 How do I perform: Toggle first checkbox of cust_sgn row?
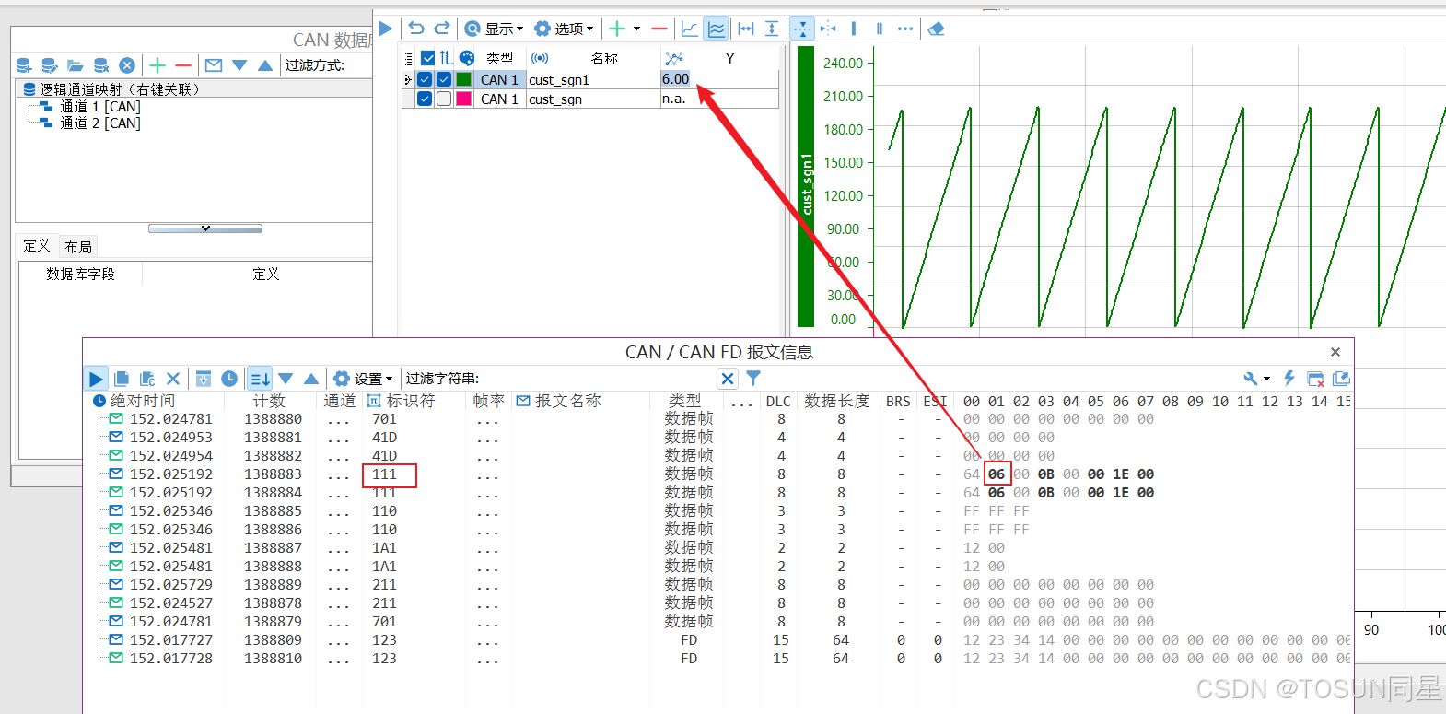click(x=425, y=99)
